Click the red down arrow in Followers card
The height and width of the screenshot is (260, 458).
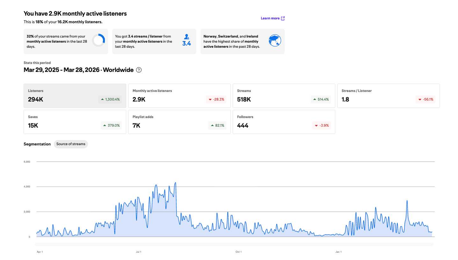[x=316, y=126]
